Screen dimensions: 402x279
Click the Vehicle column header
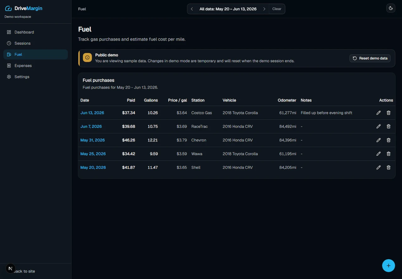(x=229, y=100)
